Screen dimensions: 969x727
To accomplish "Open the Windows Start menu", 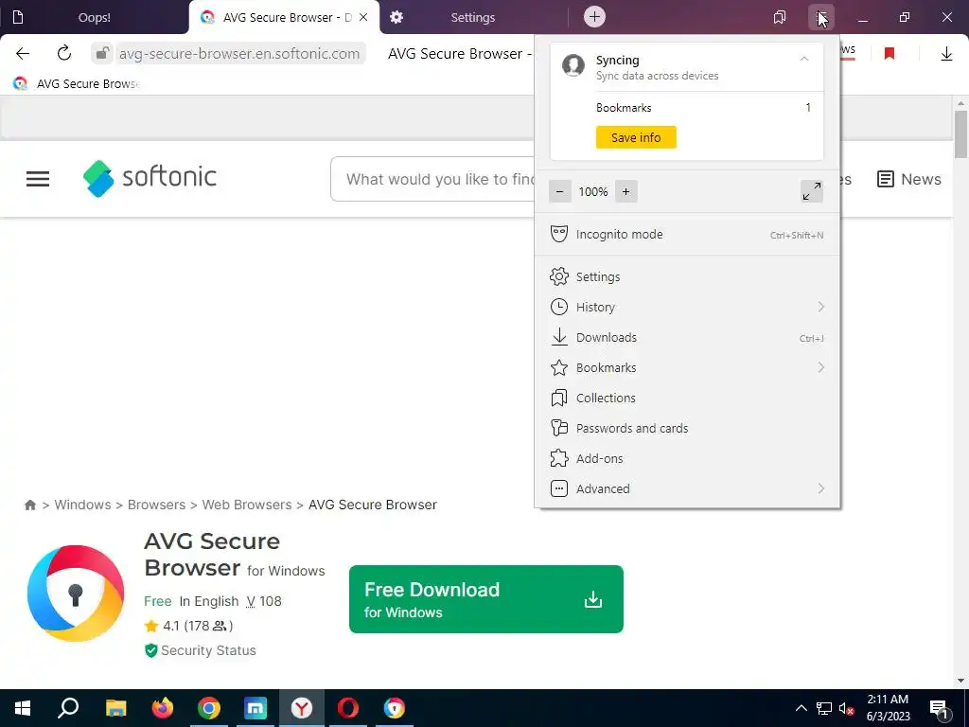I will (23, 708).
